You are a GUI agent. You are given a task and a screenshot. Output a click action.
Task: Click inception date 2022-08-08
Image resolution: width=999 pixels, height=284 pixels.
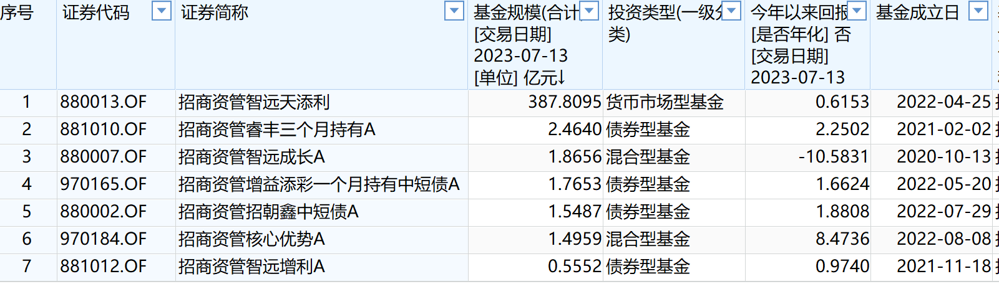tap(943, 239)
